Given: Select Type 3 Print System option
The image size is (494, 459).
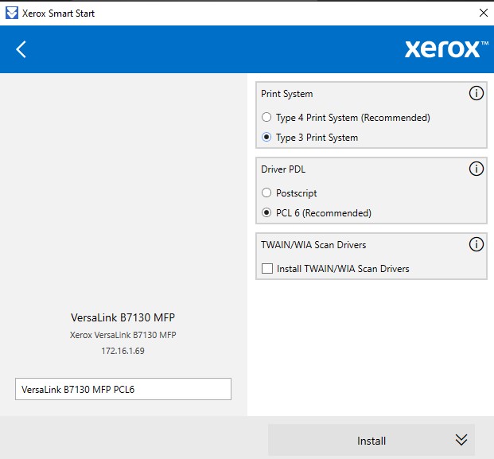Looking at the screenshot, I should [x=266, y=137].
